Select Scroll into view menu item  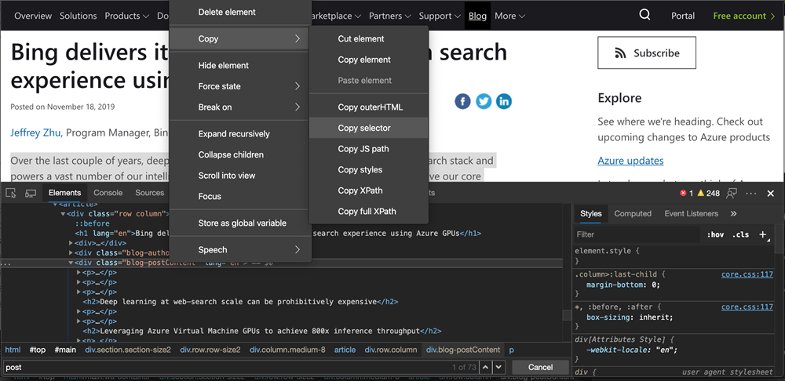tap(240, 176)
